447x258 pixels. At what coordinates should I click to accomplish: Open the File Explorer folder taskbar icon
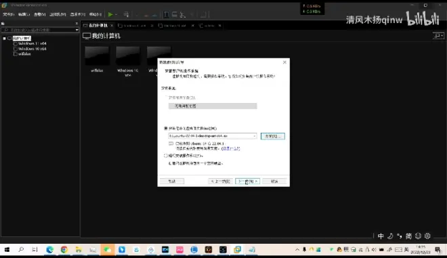coord(79,250)
